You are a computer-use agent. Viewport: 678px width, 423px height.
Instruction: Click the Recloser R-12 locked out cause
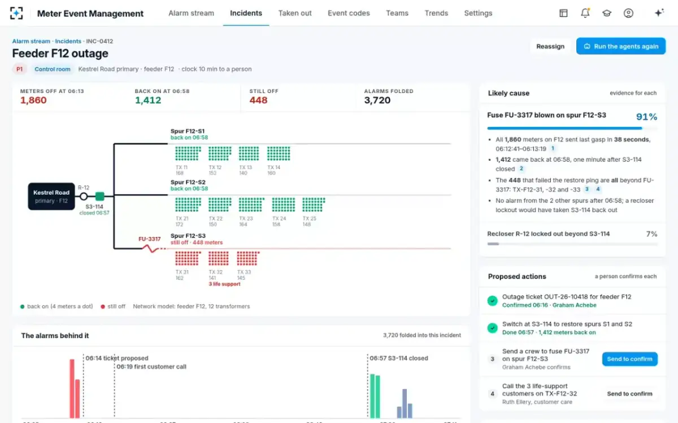point(549,233)
